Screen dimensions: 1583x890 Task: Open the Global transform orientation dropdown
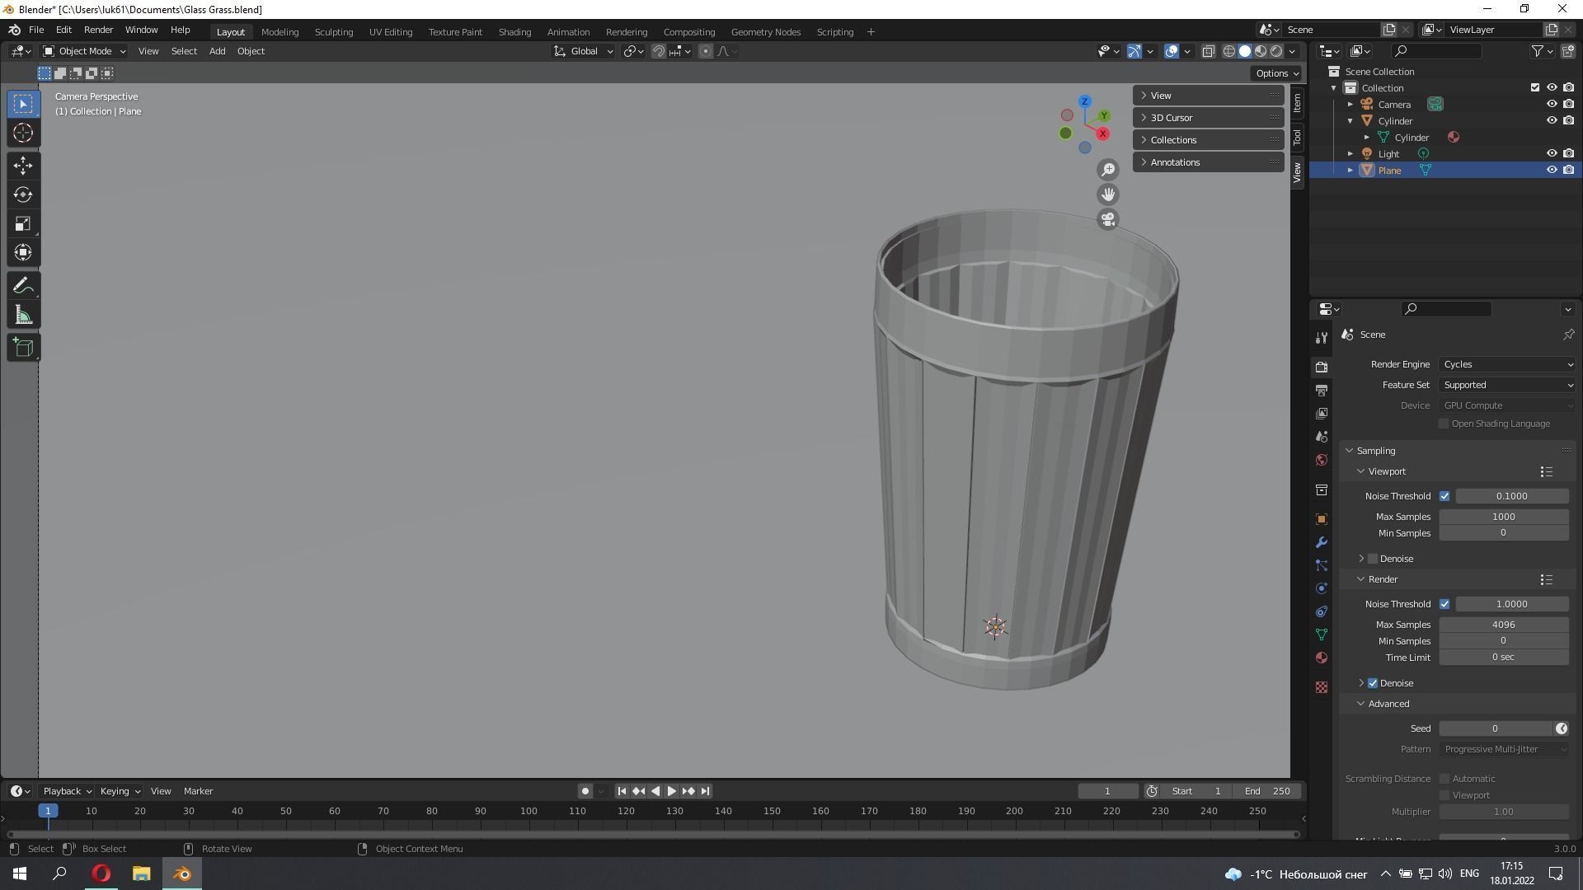(x=583, y=51)
